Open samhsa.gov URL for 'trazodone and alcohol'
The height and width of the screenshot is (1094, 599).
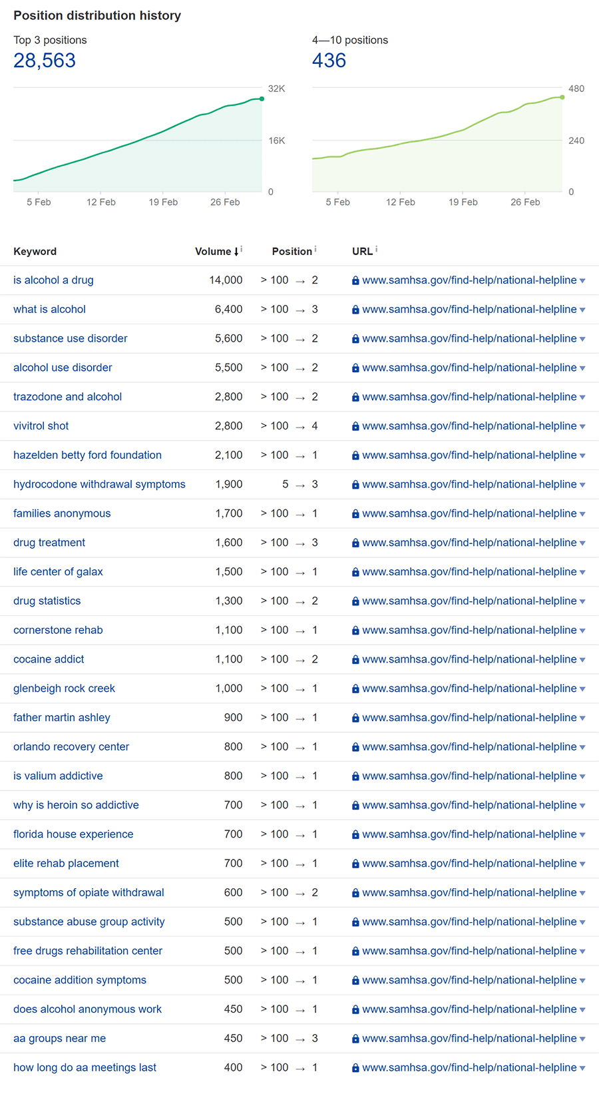(x=469, y=397)
